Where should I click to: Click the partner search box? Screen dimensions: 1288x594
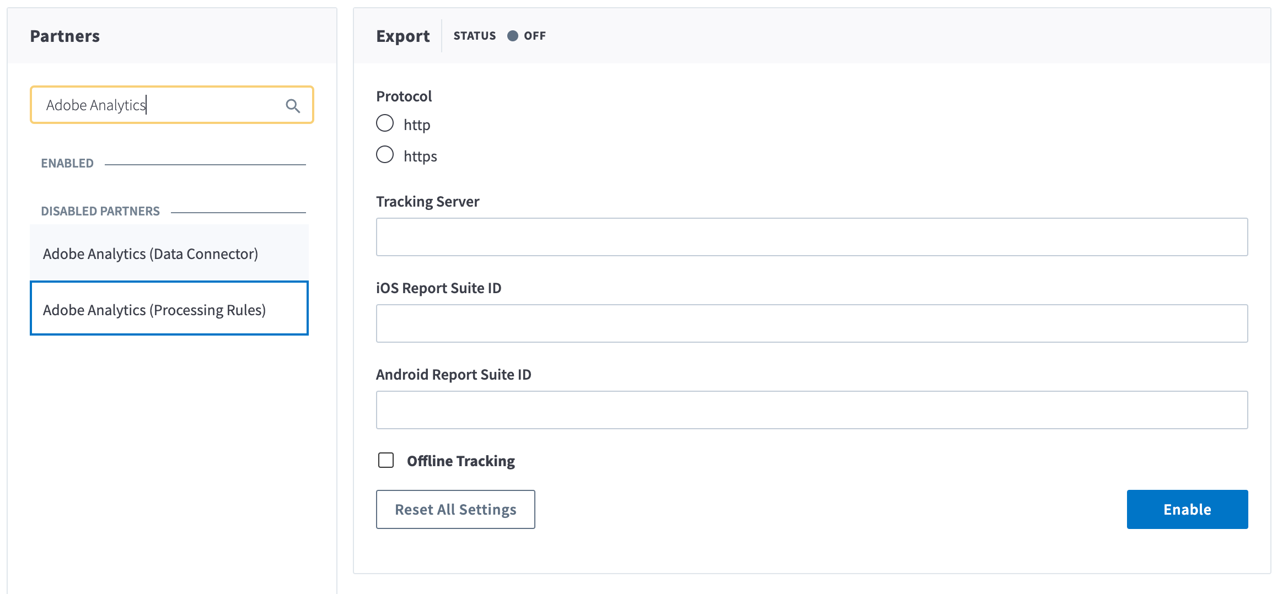171,105
